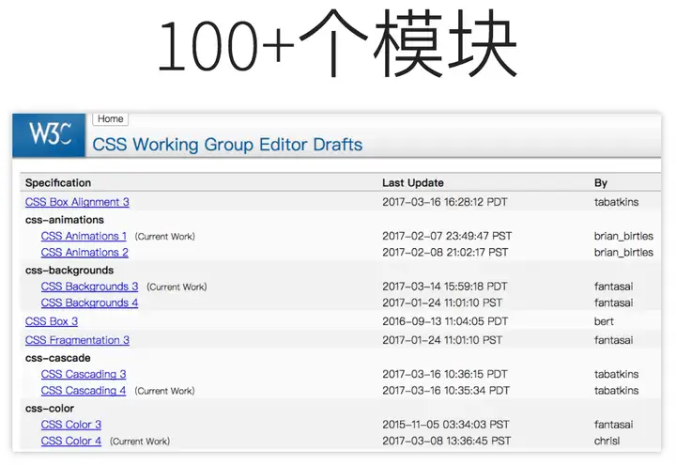Open the CSS Animations 2 draft
676x466 pixels.
click(x=84, y=253)
